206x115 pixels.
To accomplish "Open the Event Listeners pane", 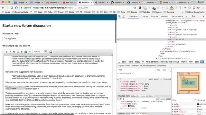I will pyautogui.click(x=132, y=66).
